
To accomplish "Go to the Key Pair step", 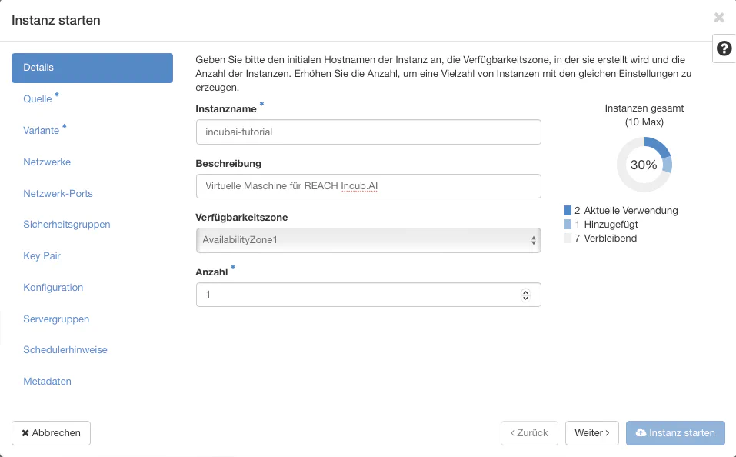I will pos(42,256).
